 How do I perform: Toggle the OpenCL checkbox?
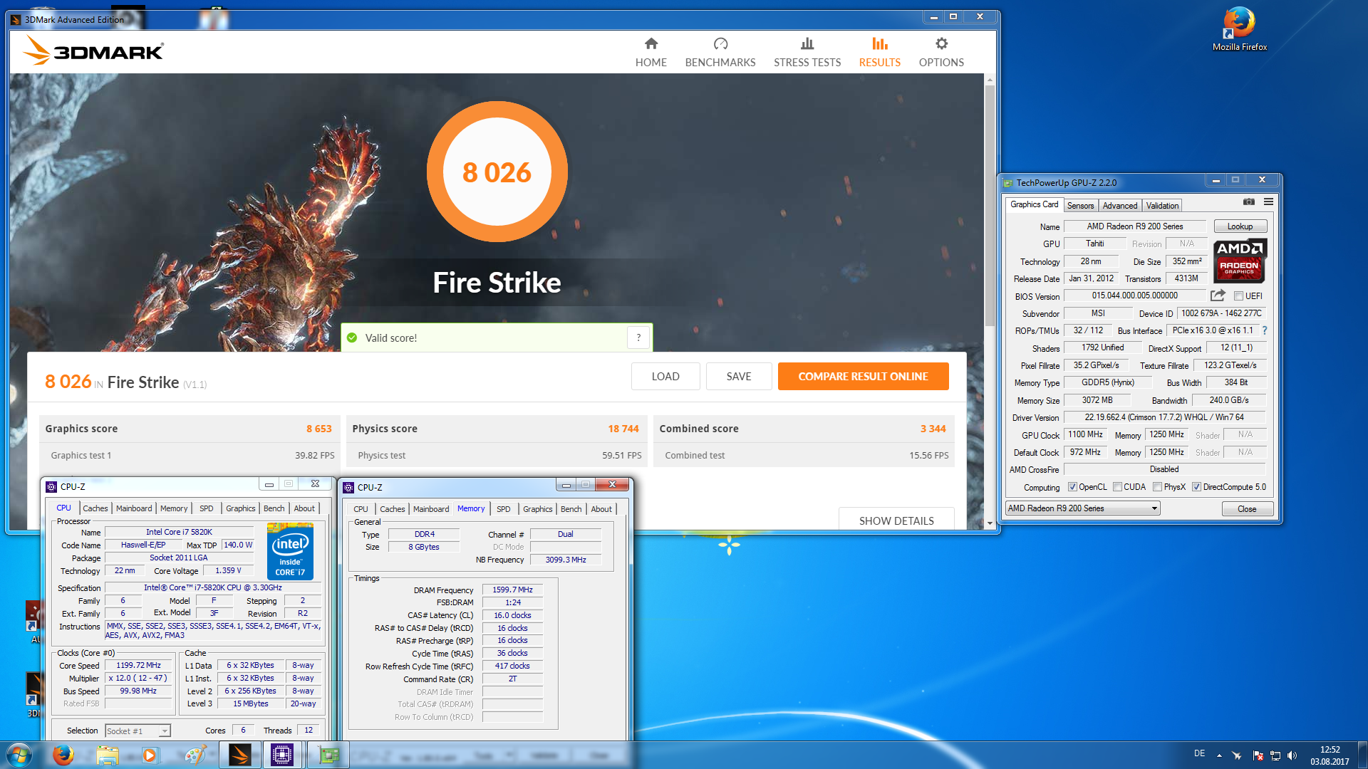[1072, 487]
